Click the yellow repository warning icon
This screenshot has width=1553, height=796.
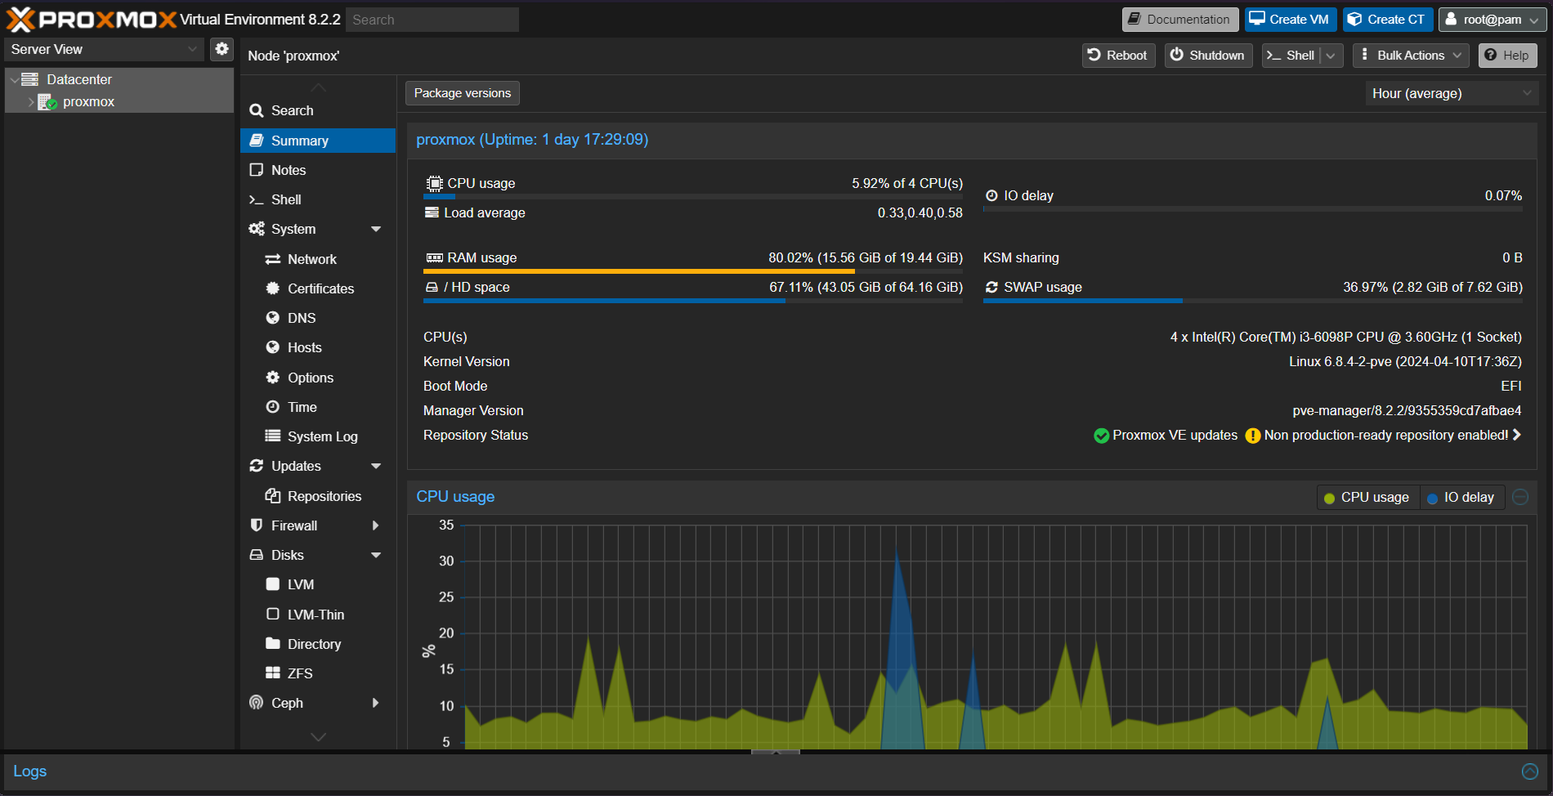point(1252,436)
